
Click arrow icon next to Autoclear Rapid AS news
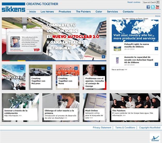156,64
